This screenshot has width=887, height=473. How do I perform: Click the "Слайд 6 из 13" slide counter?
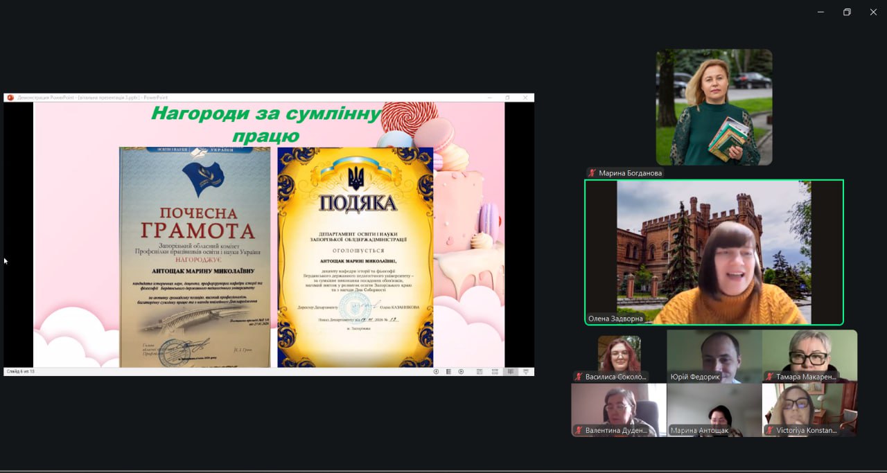coord(20,372)
